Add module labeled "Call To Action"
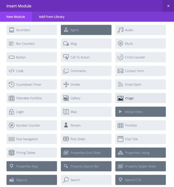174x187 pixels. [86, 57]
